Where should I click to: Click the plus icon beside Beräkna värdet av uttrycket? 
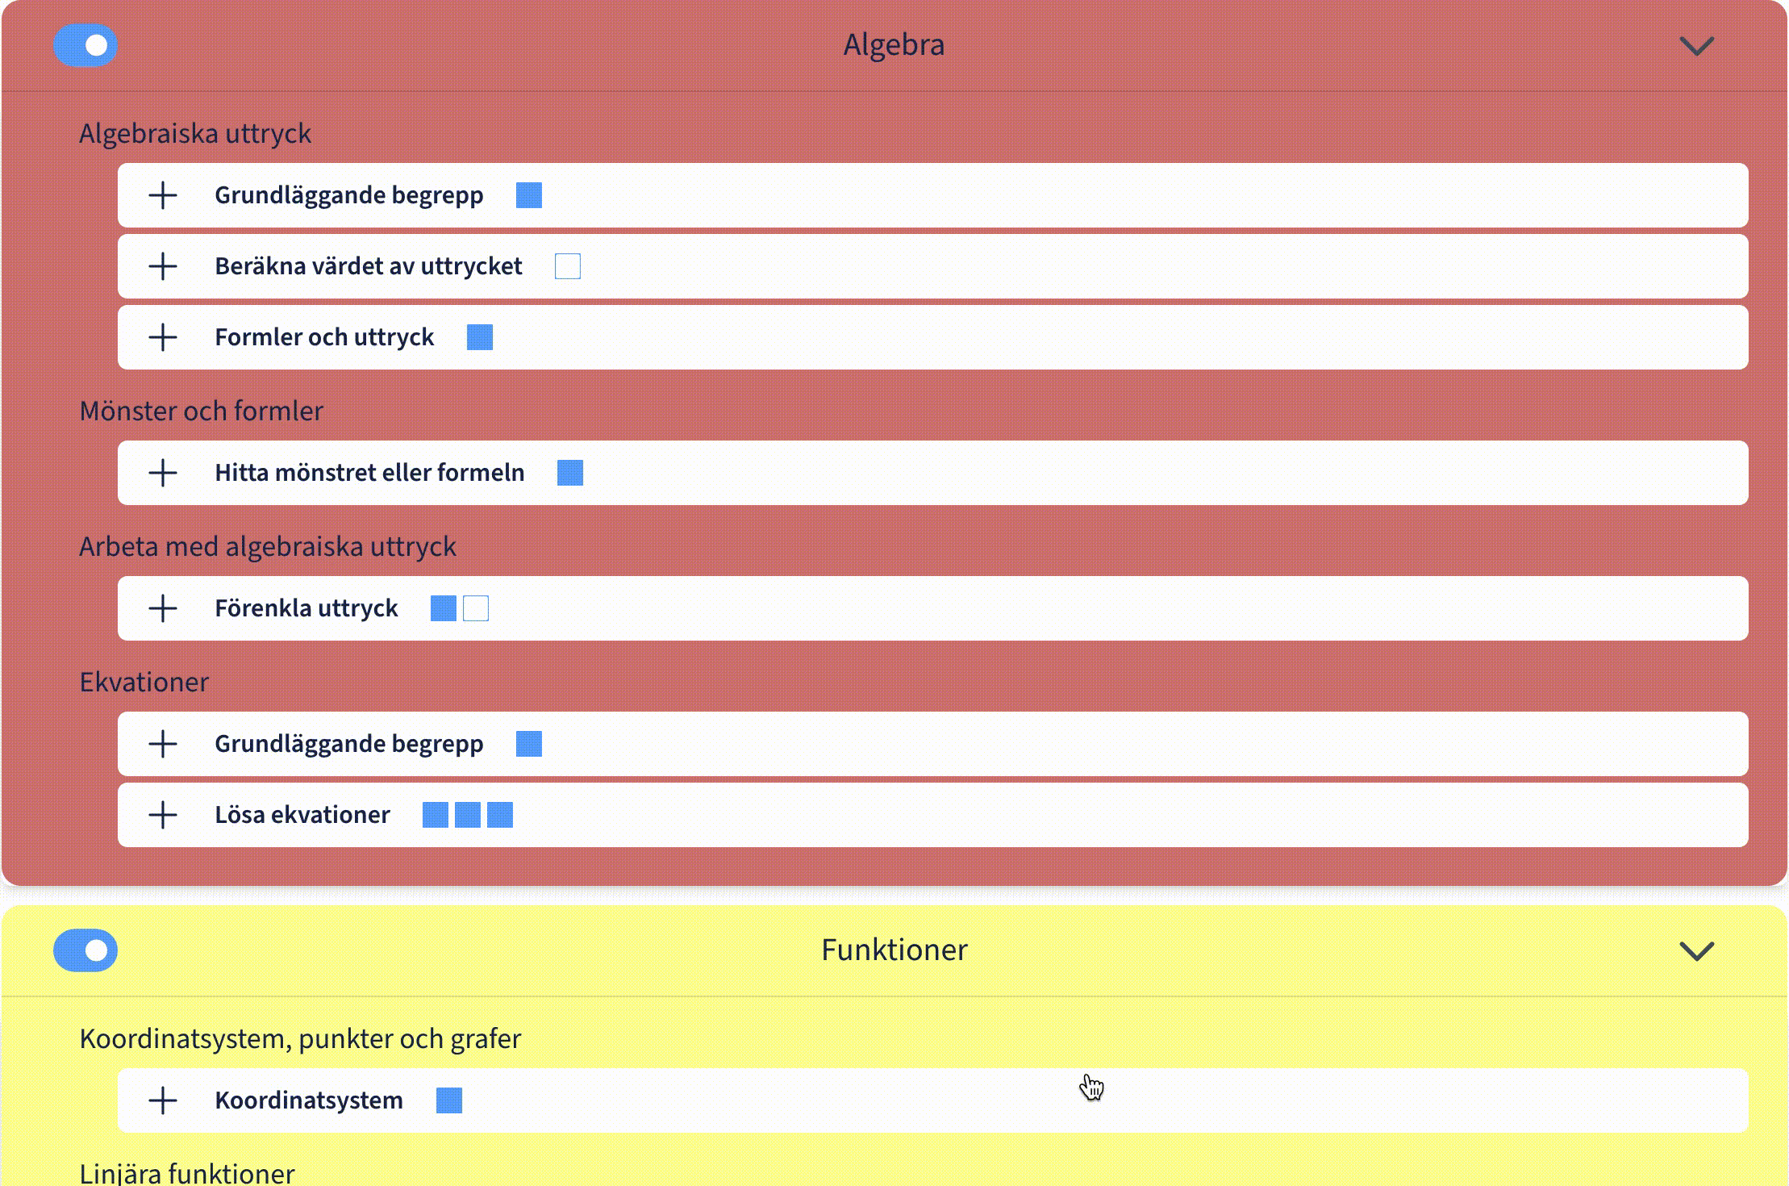click(x=163, y=266)
